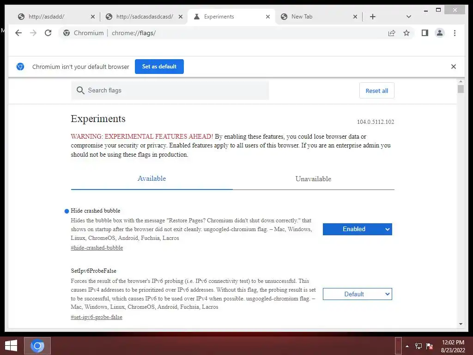Viewport: 473px width, 355px height.
Task: Focus the Search flags field
Action: (170, 90)
